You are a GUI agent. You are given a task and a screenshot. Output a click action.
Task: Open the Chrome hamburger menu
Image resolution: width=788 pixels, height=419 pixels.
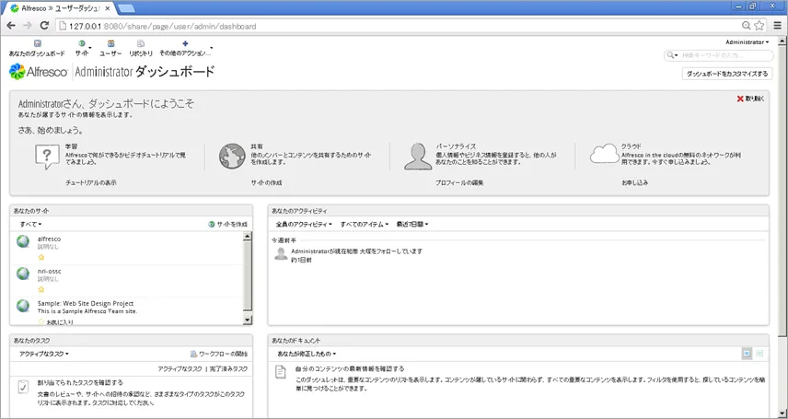[775, 26]
